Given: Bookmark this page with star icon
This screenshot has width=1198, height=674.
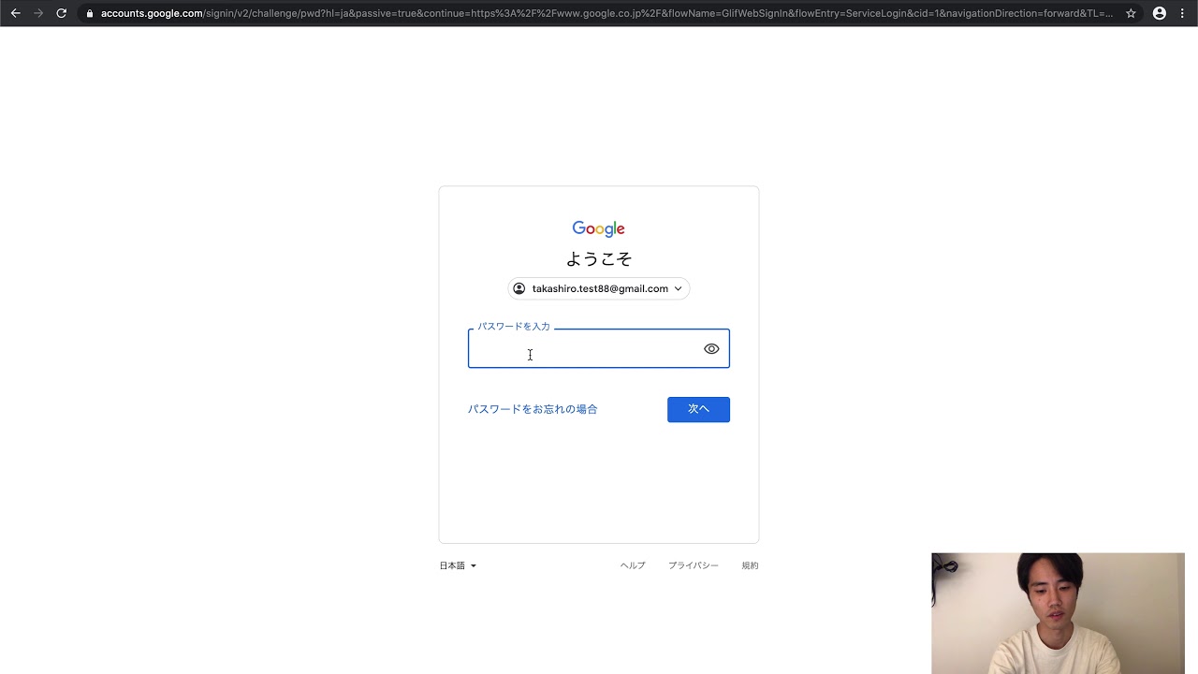Looking at the screenshot, I should pos(1131,13).
